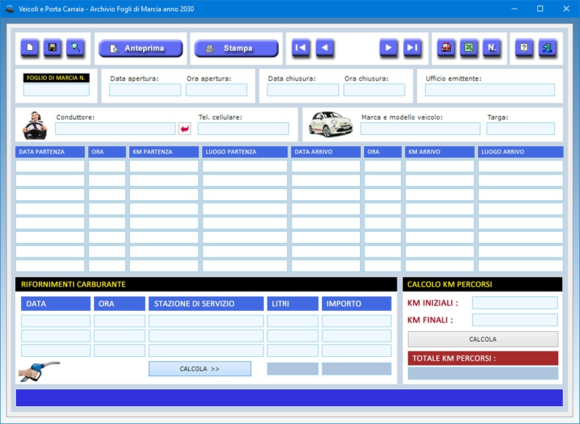Click the grey total box below IMPORTO column

357,369
